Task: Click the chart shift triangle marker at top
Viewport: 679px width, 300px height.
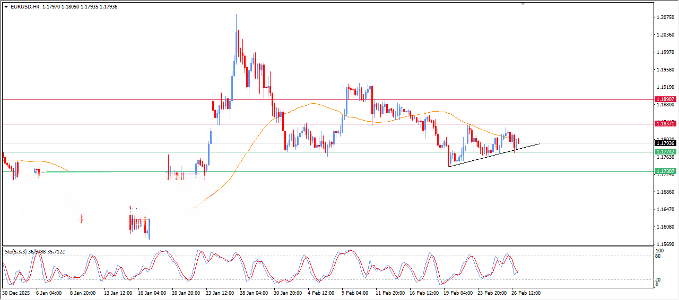Action: (x=523, y=4)
